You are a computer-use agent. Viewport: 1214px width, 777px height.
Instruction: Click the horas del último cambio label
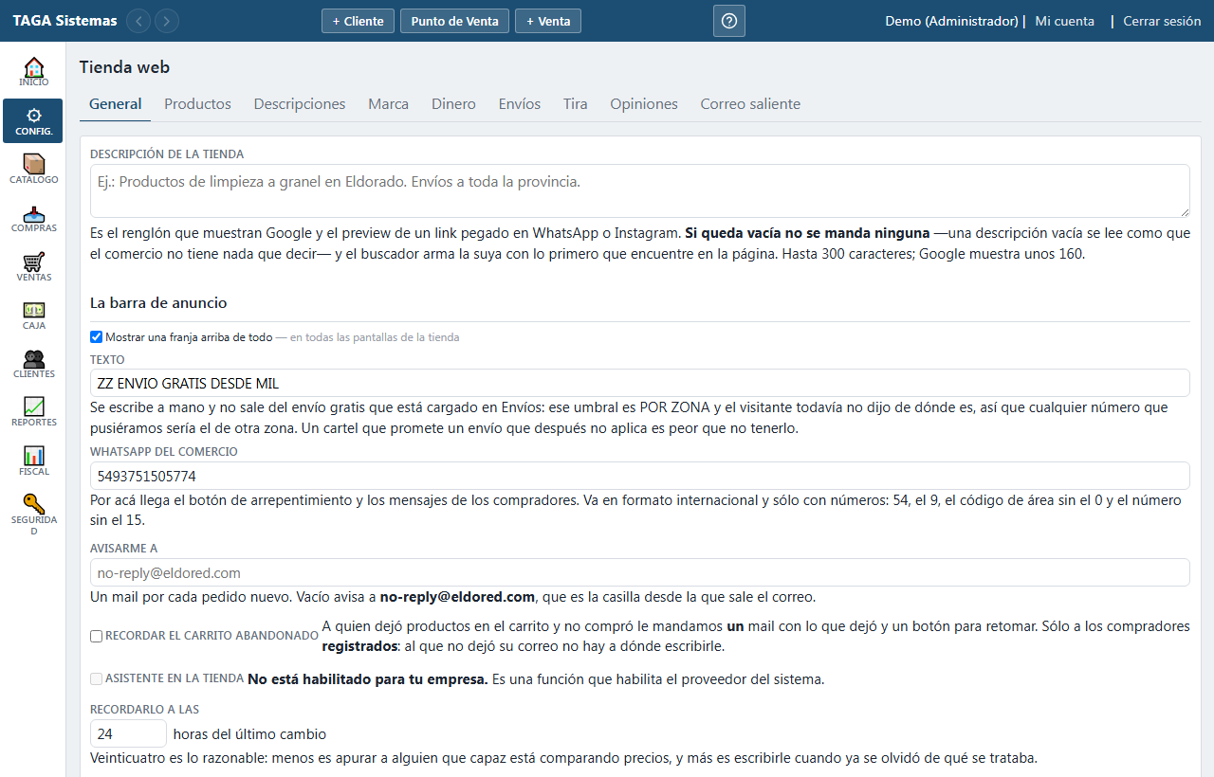coord(249,733)
